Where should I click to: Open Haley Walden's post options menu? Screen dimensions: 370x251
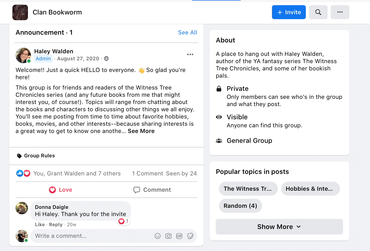(190, 54)
